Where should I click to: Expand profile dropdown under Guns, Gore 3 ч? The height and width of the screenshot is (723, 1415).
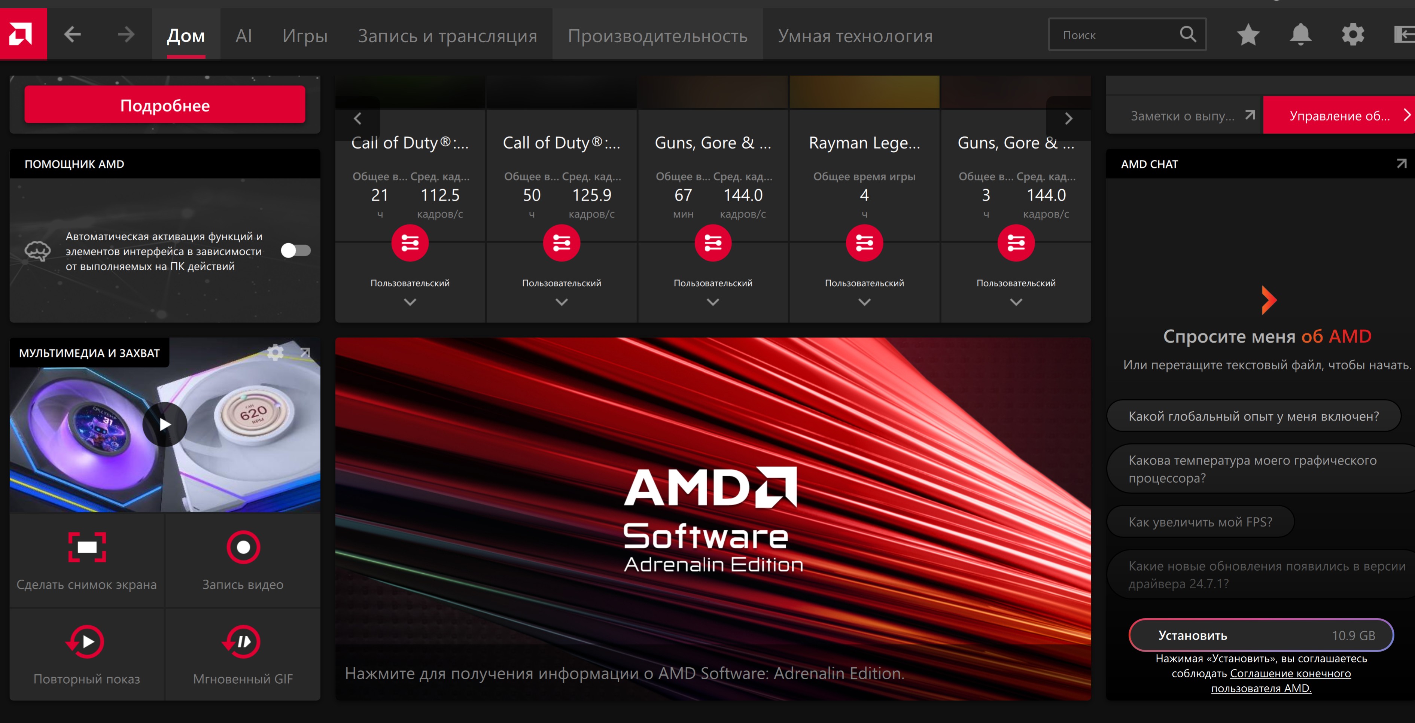pos(1016,302)
